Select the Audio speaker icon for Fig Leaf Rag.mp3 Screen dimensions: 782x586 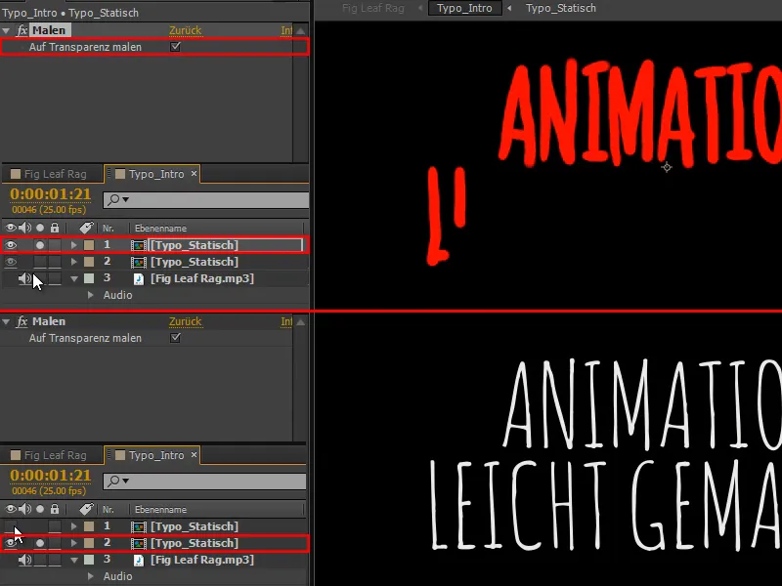tap(25, 277)
